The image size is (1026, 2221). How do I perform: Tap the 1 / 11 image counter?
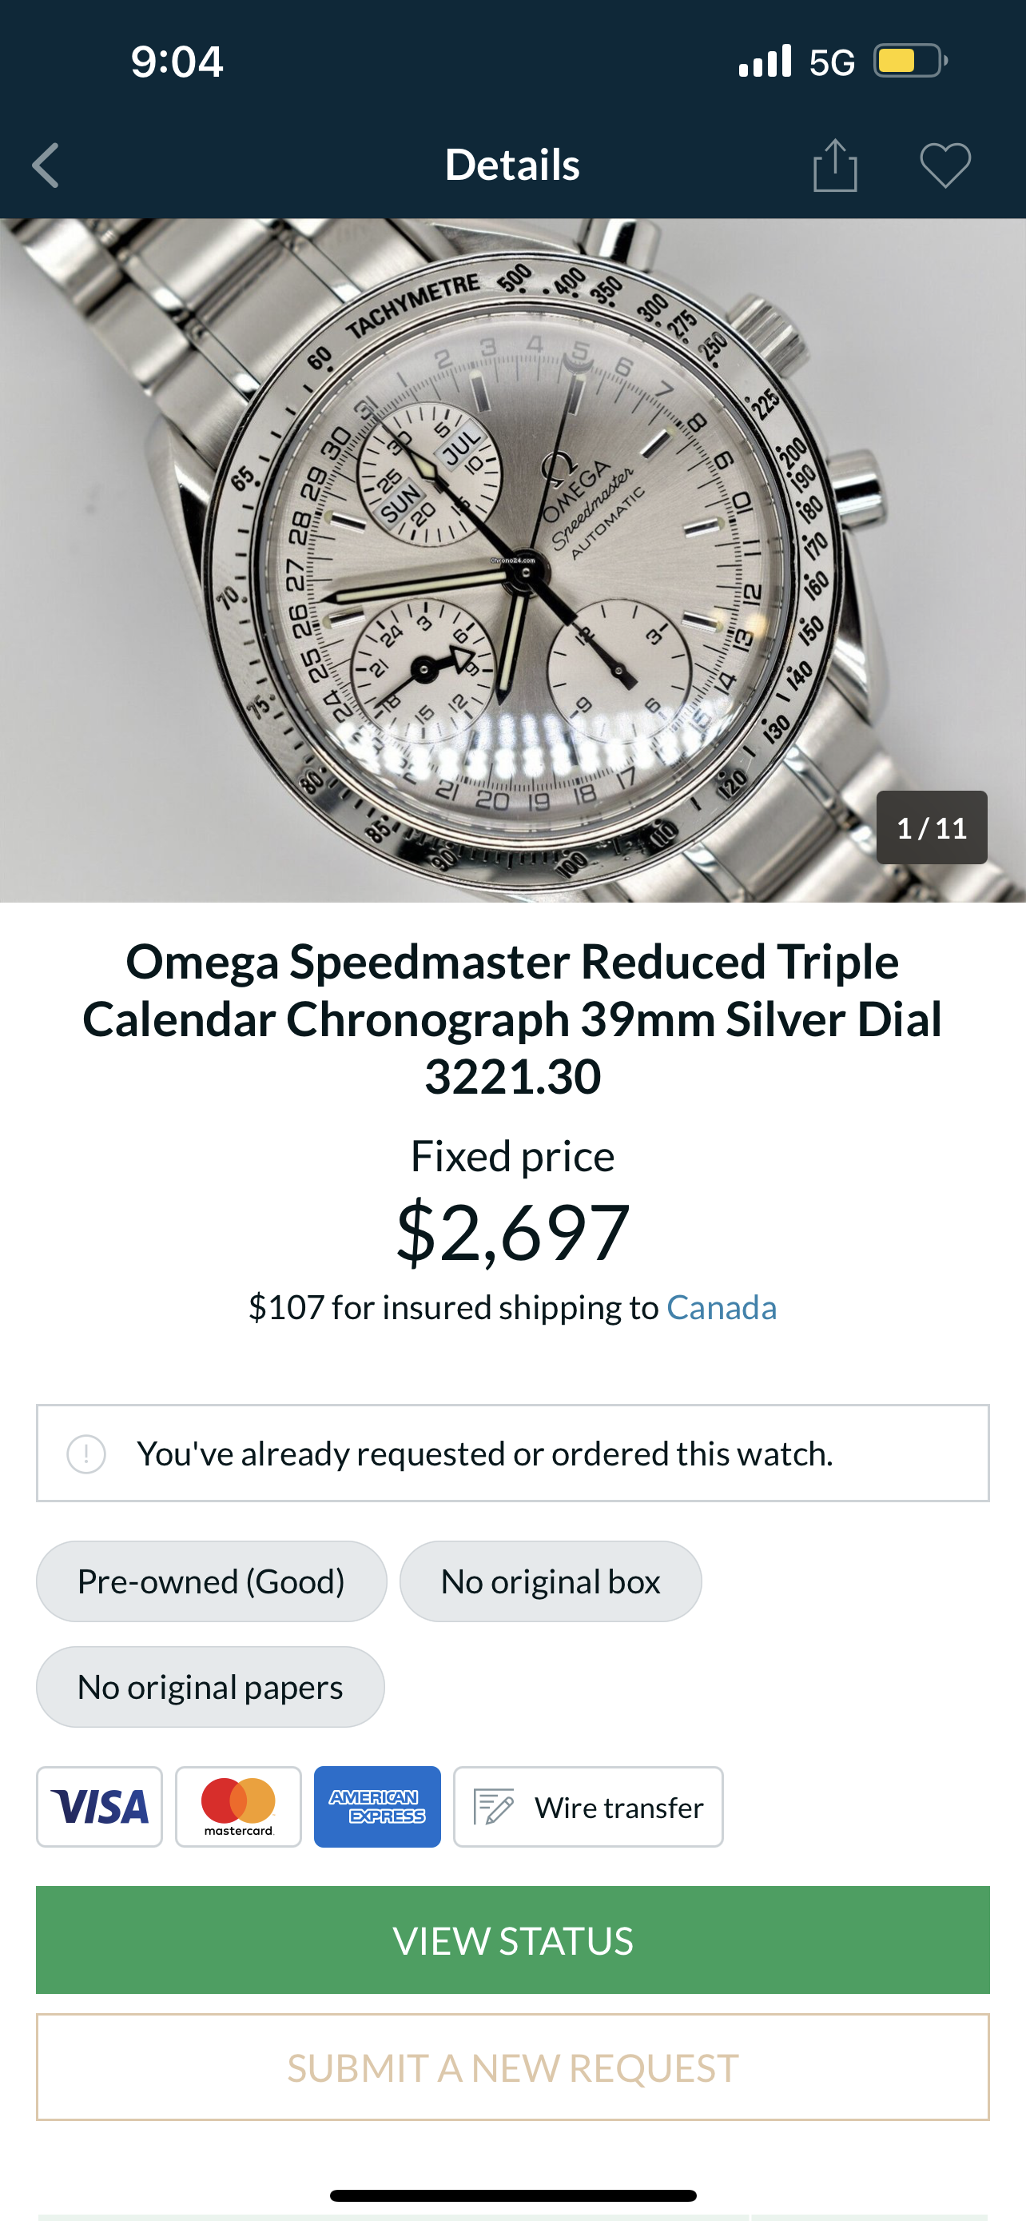click(x=931, y=827)
